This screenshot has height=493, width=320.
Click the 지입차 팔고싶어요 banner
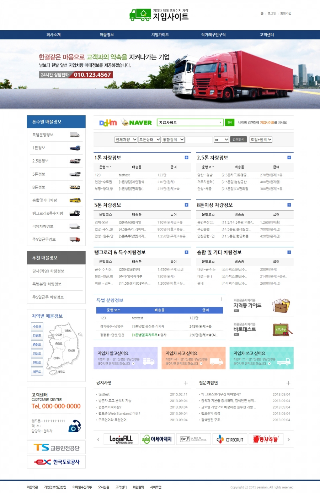125,358
